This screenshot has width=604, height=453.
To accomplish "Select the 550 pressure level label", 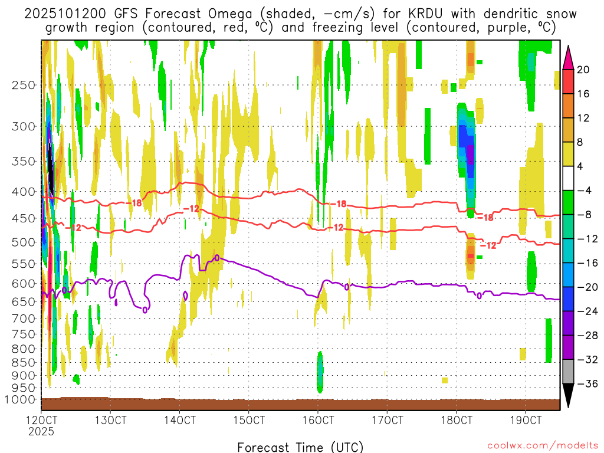I will coord(24,264).
